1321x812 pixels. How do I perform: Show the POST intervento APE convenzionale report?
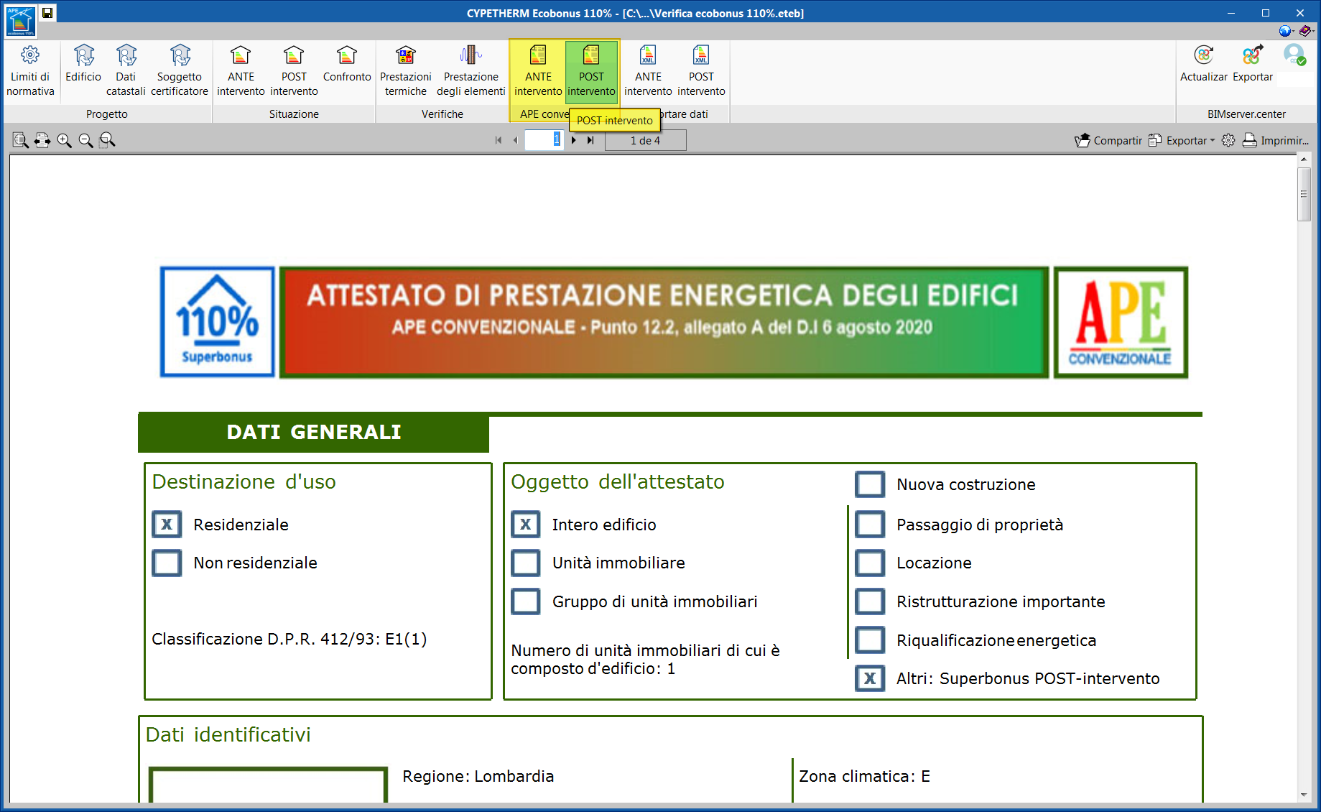point(591,70)
